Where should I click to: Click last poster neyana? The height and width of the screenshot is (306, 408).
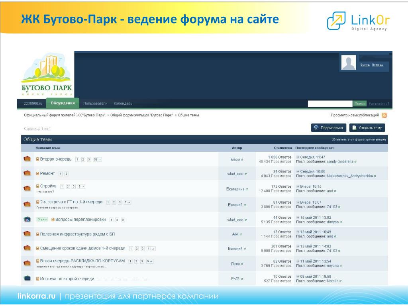coord(333,266)
